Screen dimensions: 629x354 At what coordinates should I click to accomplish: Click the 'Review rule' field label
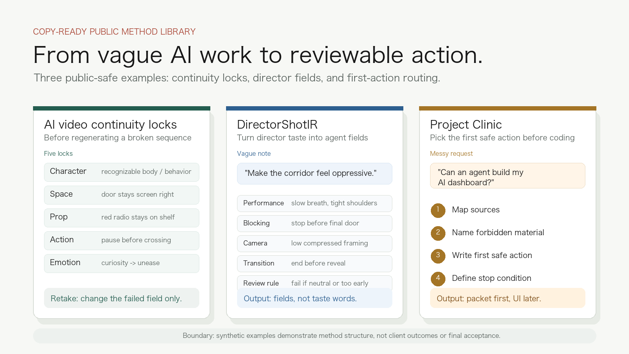tap(261, 283)
